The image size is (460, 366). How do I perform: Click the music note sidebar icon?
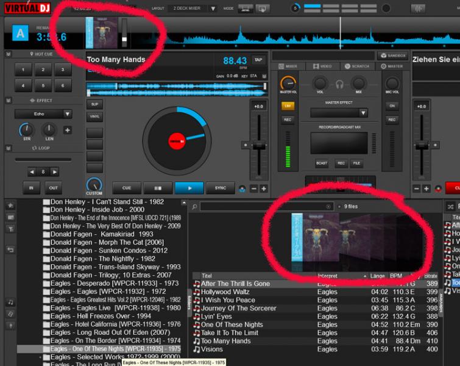(x=10, y=303)
